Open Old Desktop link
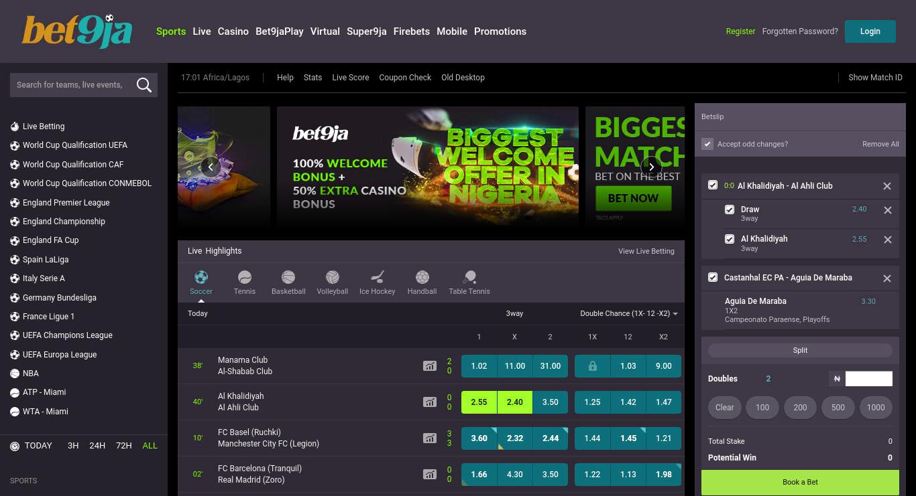This screenshot has height=496, width=916. pos(463,78)
